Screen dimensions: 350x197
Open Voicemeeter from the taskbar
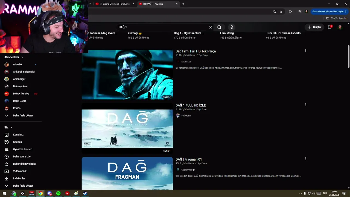point(32,193)
